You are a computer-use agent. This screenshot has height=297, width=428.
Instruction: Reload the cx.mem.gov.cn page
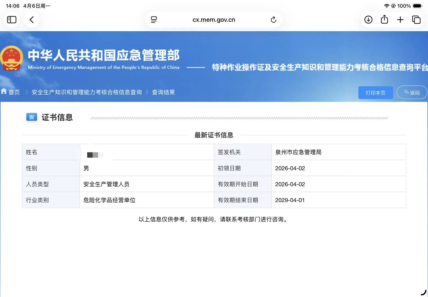coord(273,20)
